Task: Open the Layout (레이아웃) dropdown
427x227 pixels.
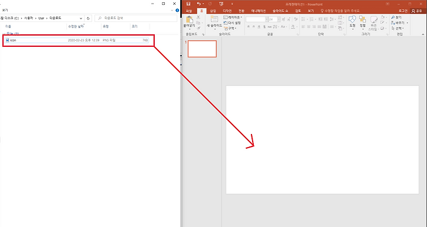Action: coord(233,17)
